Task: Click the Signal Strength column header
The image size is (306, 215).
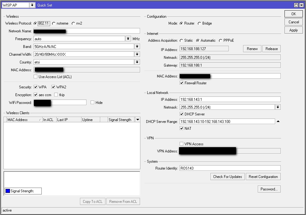Action: pyautogui.click(x=121, y=119)
